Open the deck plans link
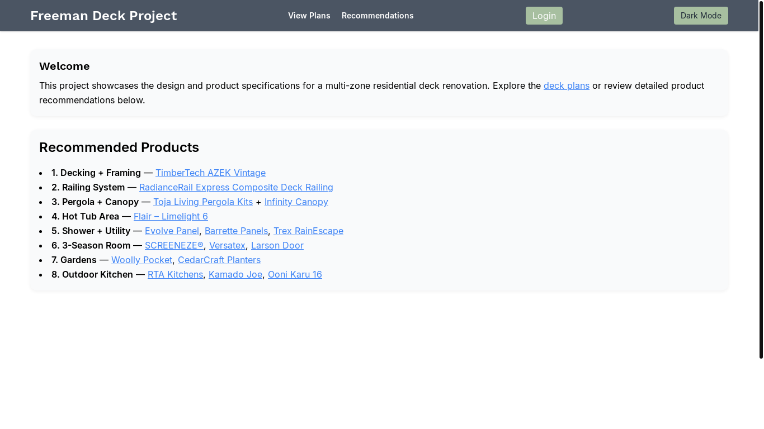The width and height of the screenshot is (764, 429). [x=567, y=85]
